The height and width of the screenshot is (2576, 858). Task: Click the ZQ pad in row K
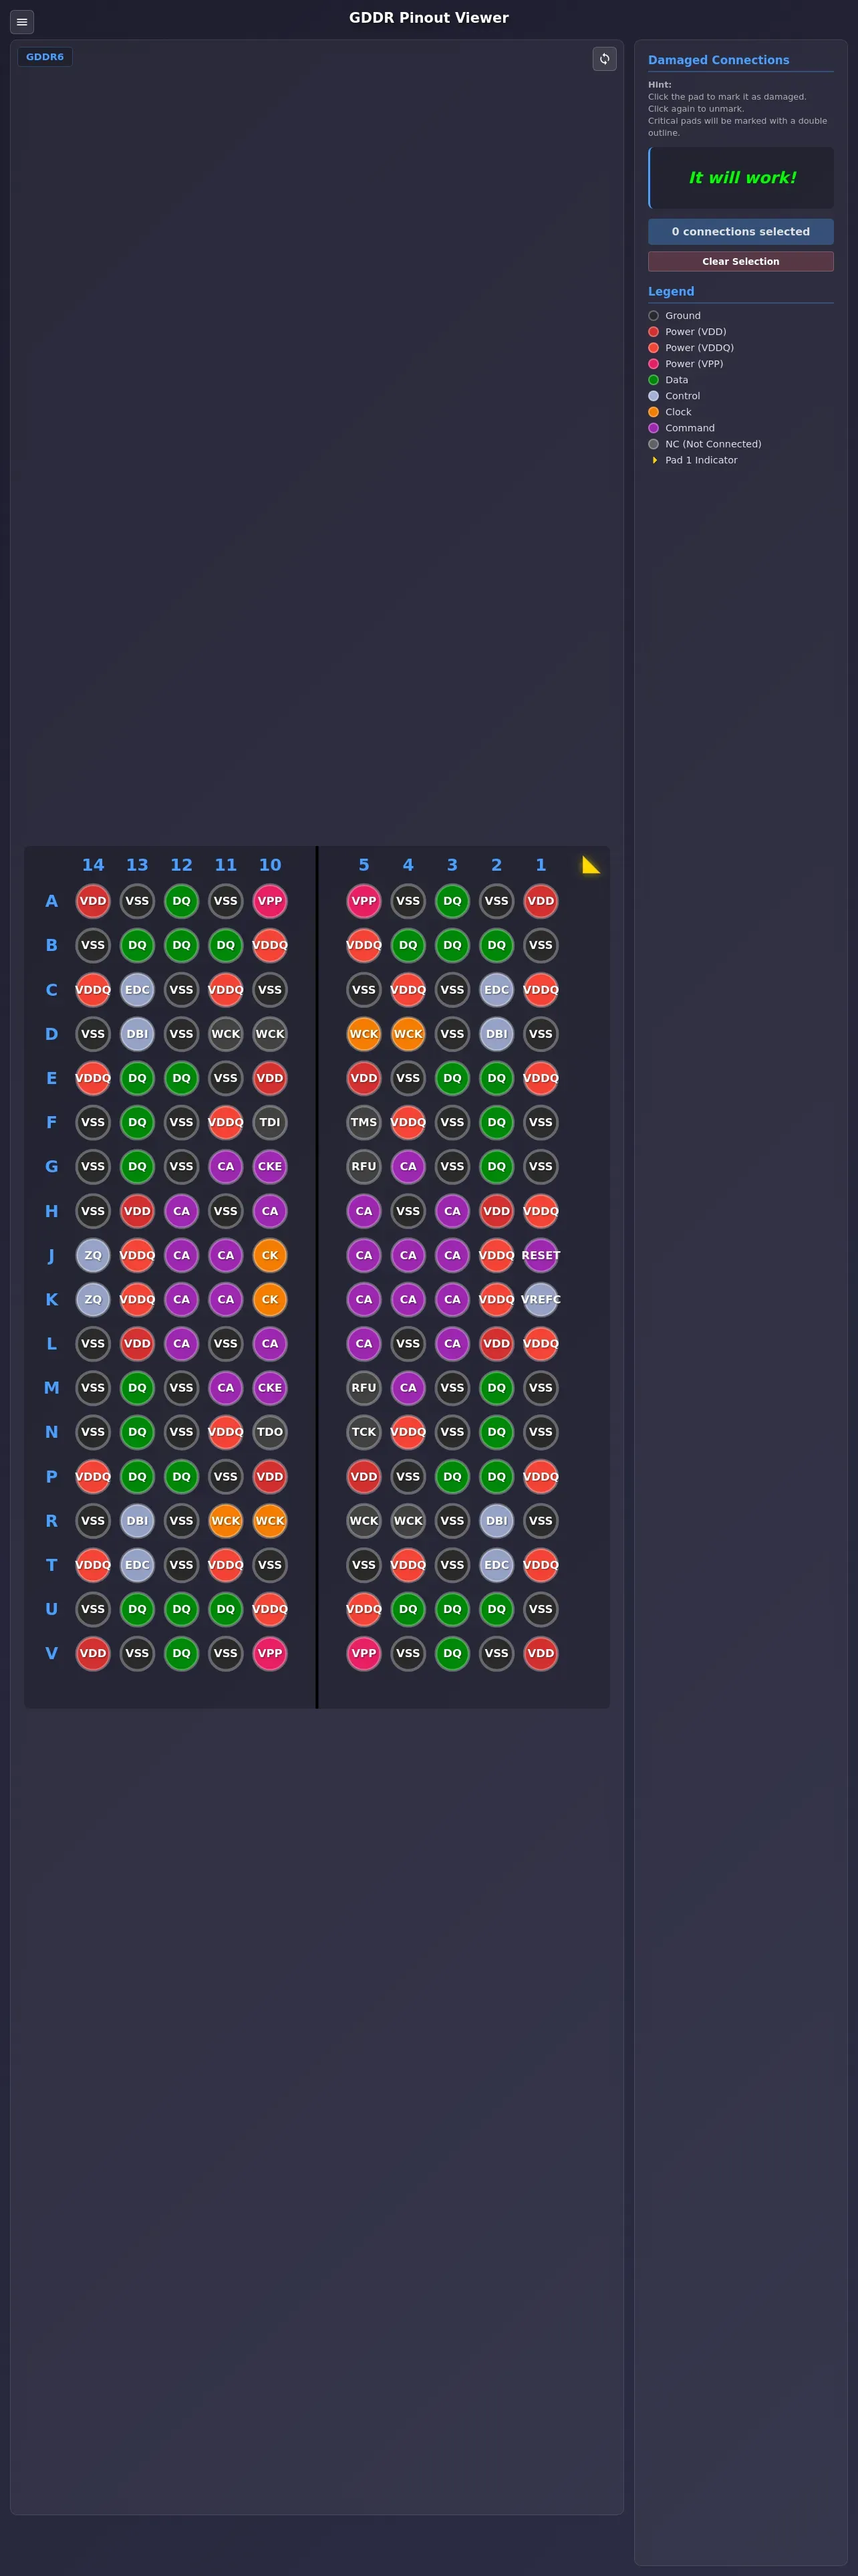click(x=93, y=1299)
